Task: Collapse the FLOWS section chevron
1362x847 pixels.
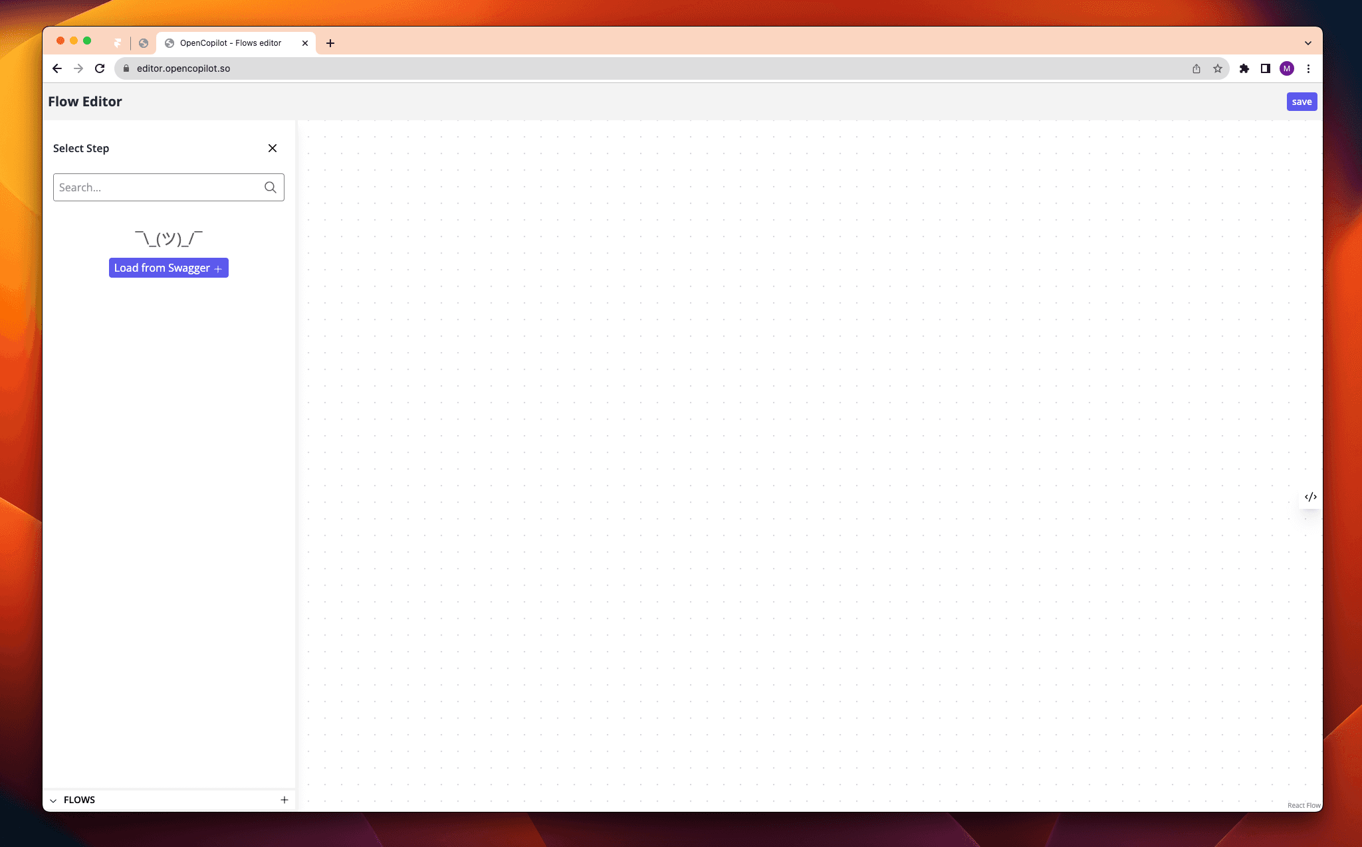Action: 53,800
